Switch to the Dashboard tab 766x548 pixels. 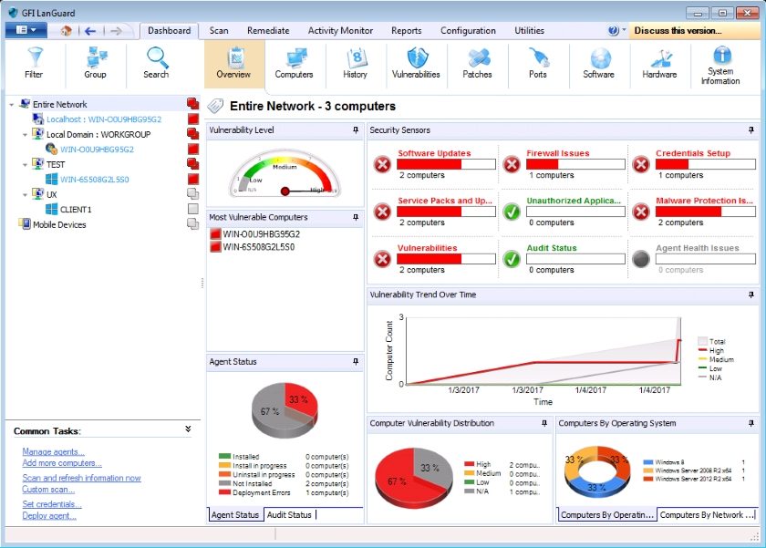point(169,30)
